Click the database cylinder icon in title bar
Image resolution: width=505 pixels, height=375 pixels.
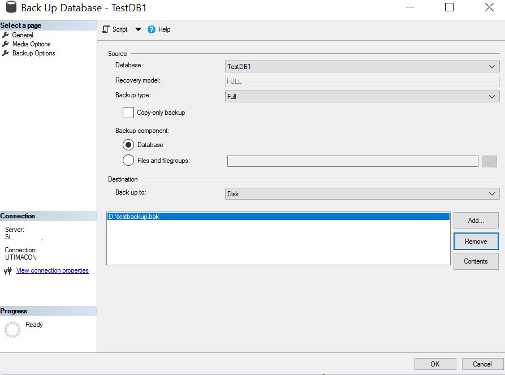(11, 7)
